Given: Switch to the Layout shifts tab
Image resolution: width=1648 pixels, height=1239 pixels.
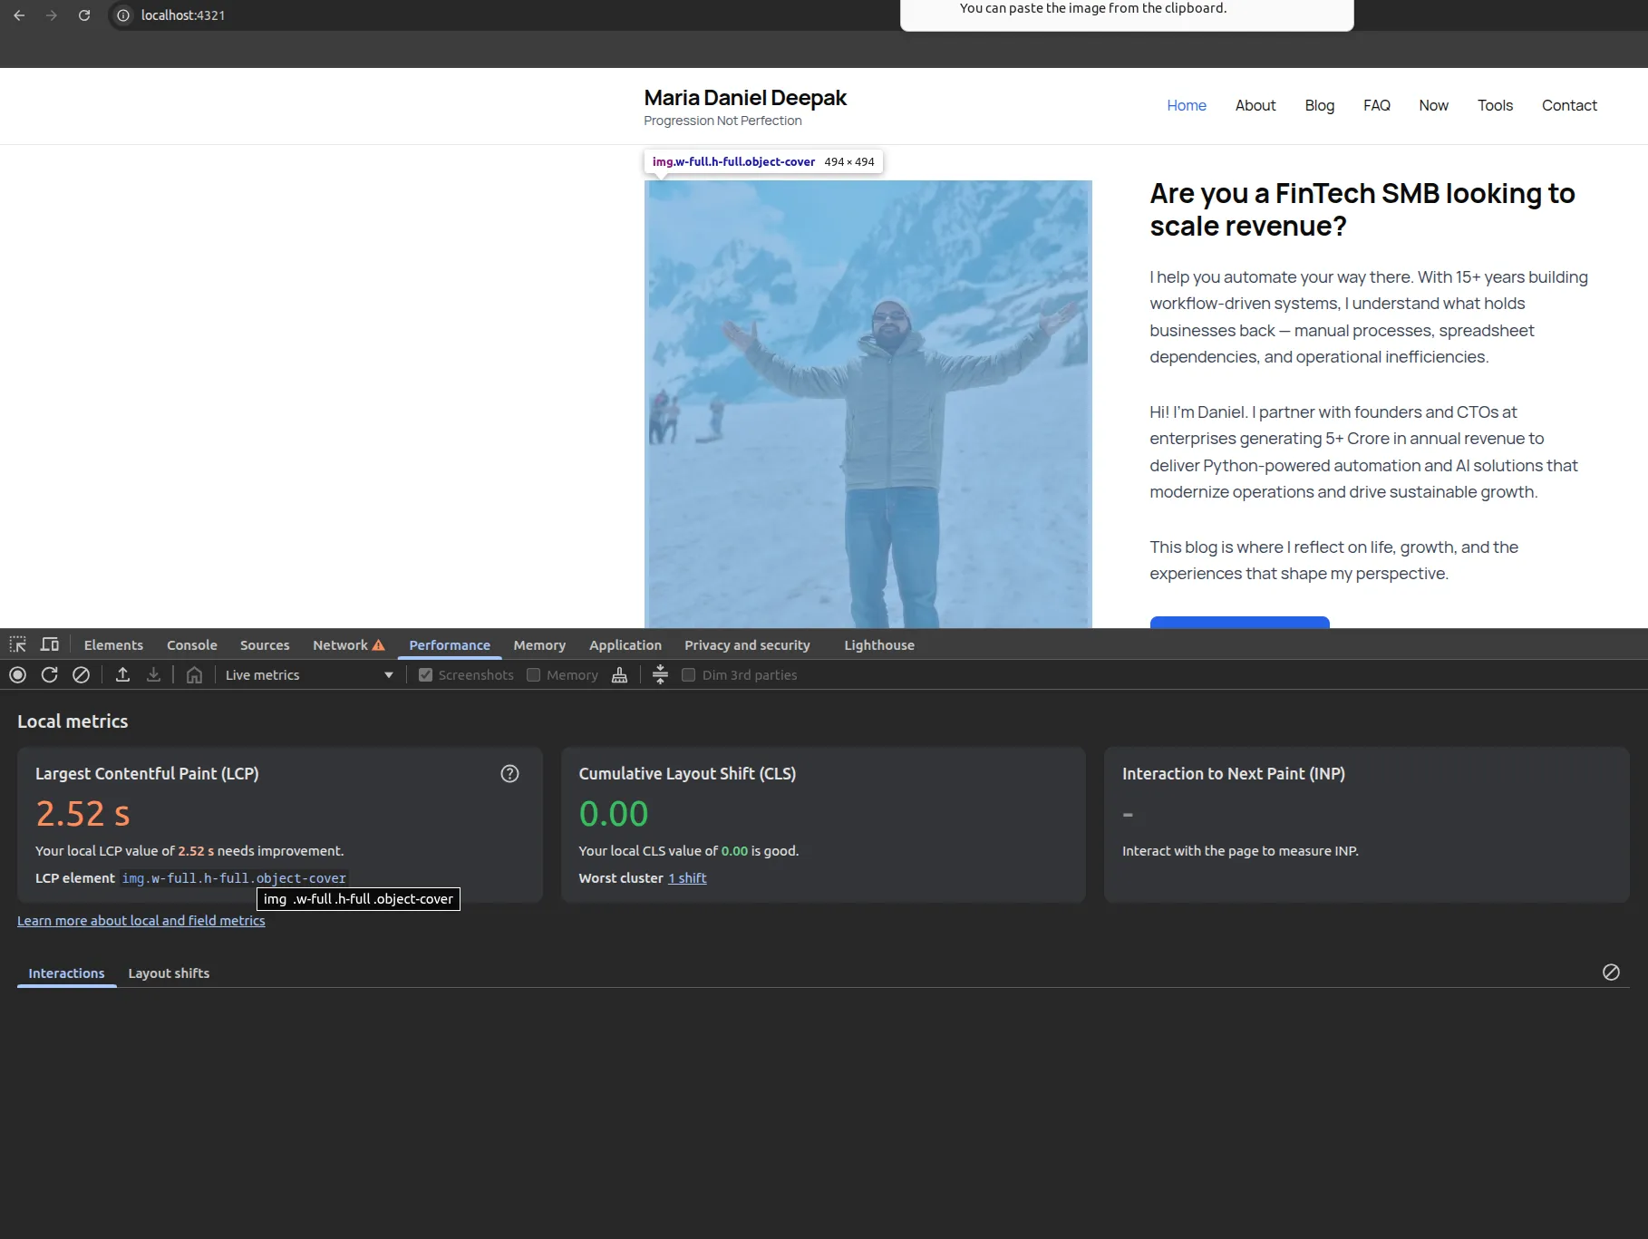Looking at the screenshot, I should [x=169, y=973].
